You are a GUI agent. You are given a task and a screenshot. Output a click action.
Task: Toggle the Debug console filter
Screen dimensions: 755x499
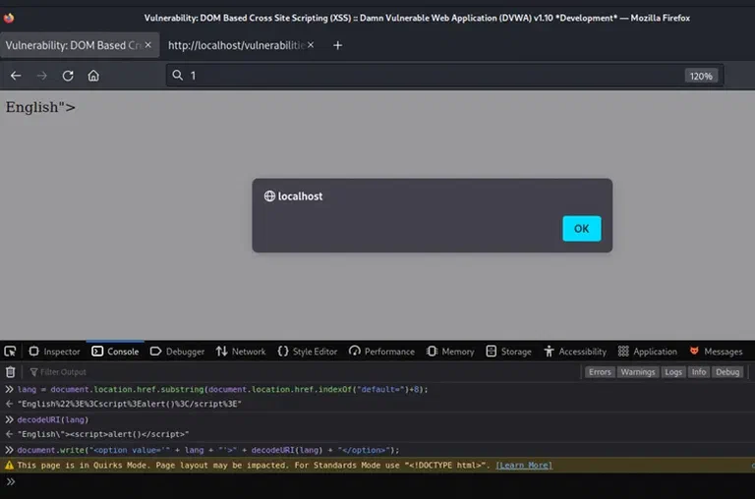click(x=727, y=372)
